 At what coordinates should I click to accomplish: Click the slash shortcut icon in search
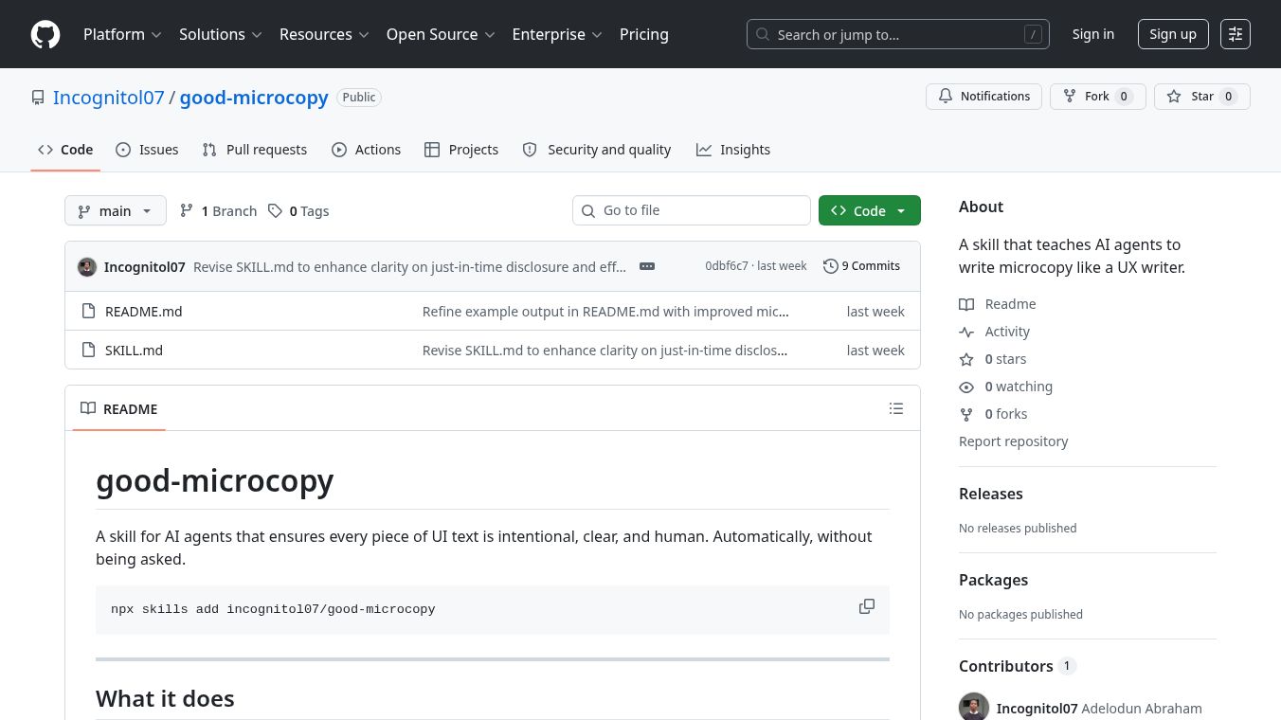(1033, 34)
